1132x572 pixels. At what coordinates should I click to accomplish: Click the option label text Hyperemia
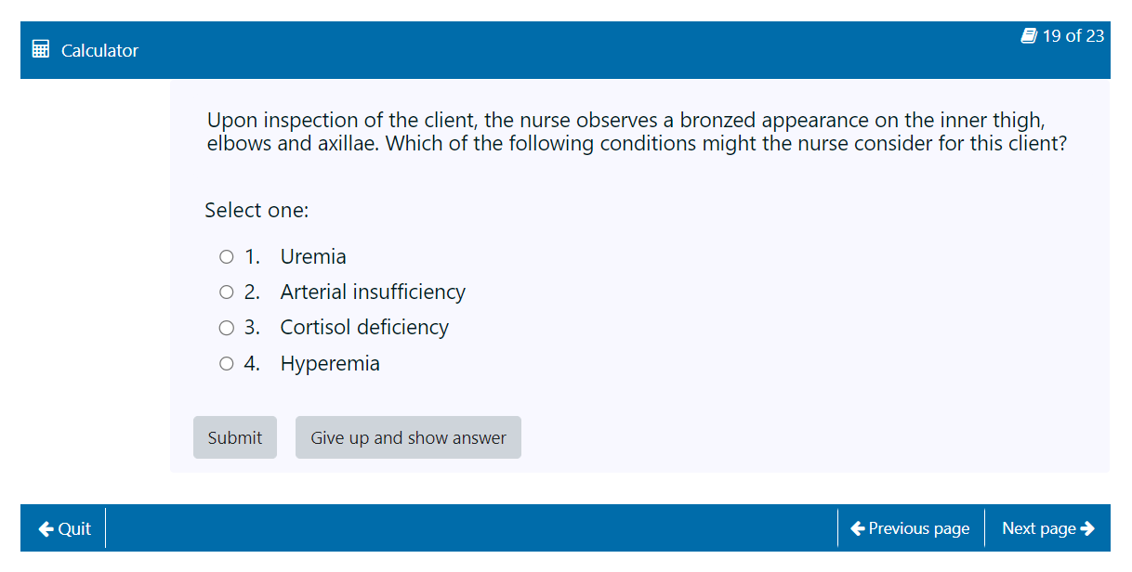click(330, 363)
